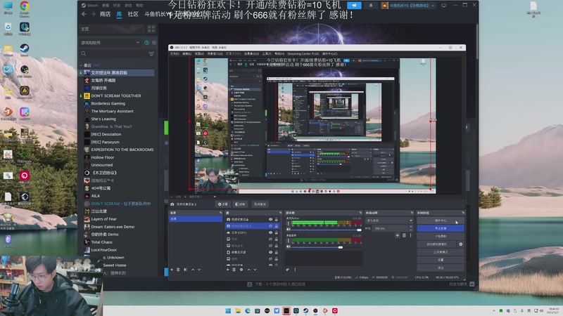The height and width of the screenshot is (316, 563).
Task: Toggle visibility of first video capture source
Action: tap(270, 219)
